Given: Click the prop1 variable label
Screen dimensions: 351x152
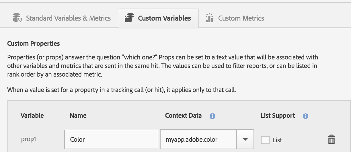Looking at the screenshot, I should pos(28,139).
